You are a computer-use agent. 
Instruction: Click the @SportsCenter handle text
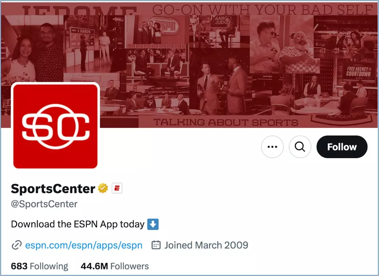click(x=44, y=204)
